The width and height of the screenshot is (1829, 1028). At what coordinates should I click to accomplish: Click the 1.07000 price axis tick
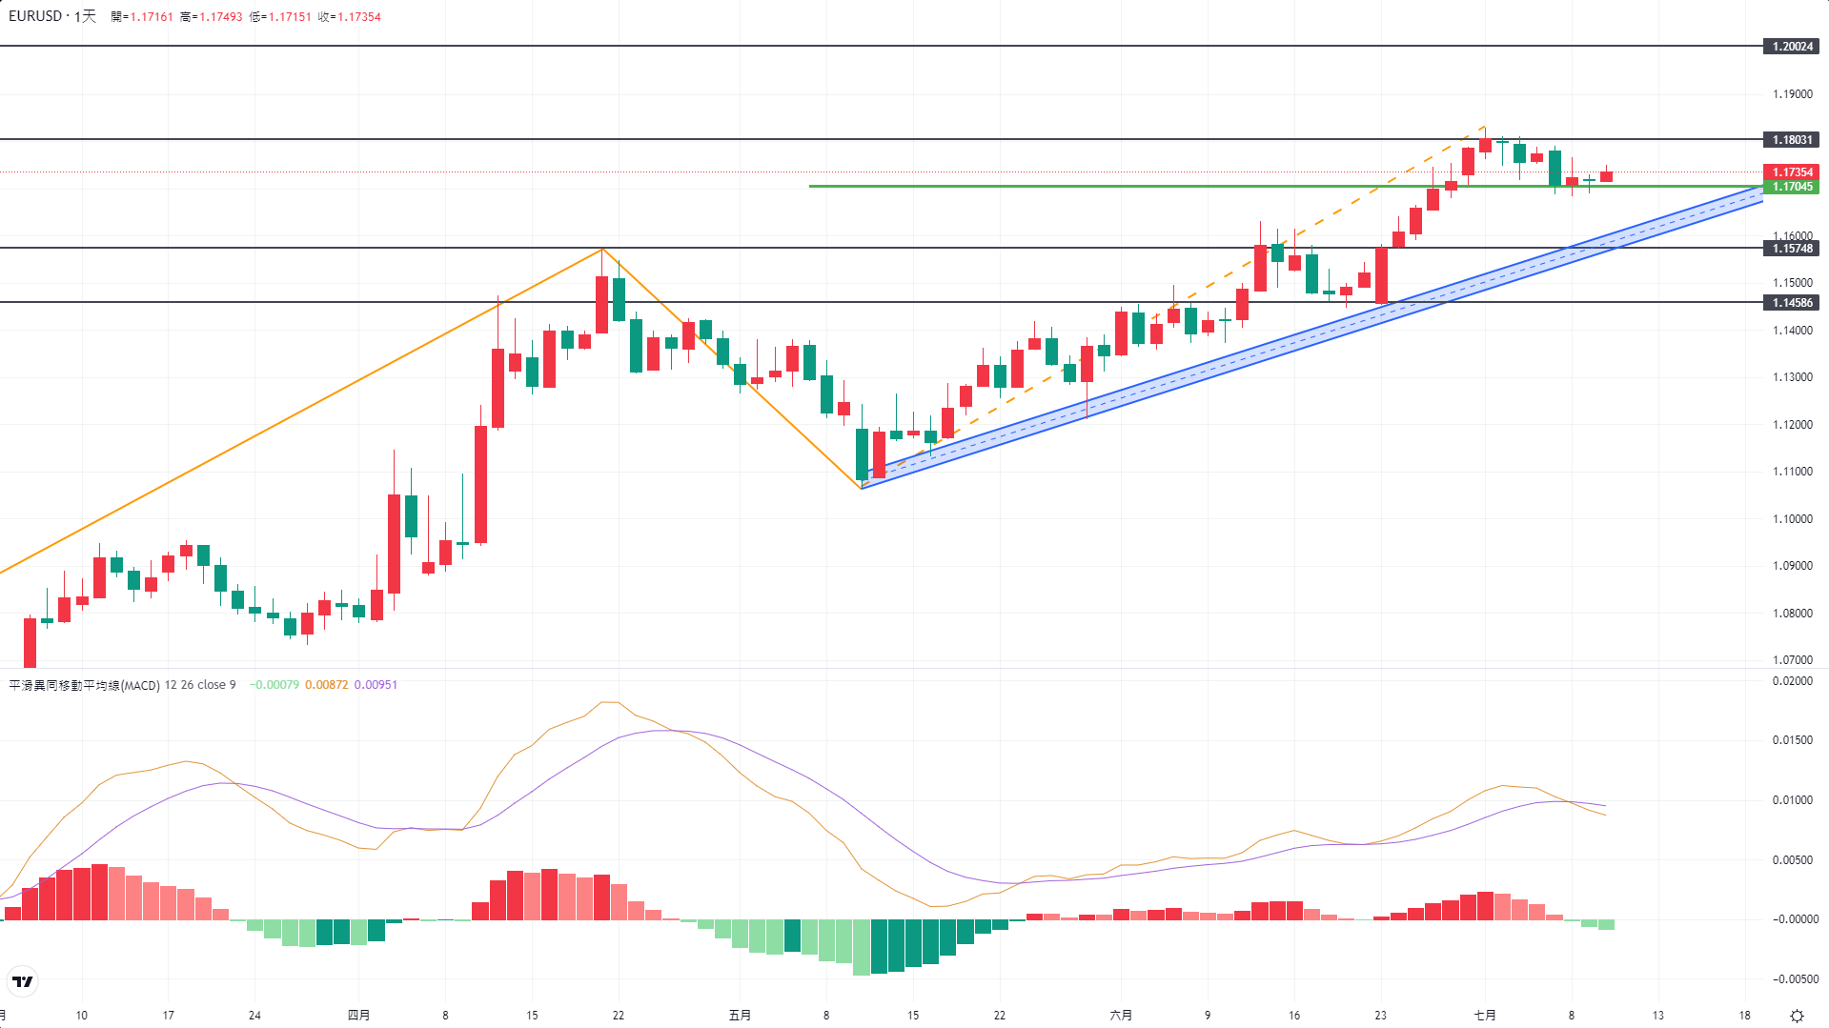coord(1792,660)
